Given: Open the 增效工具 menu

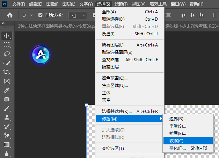Looking at the screenshot, I should click(158, 4).
